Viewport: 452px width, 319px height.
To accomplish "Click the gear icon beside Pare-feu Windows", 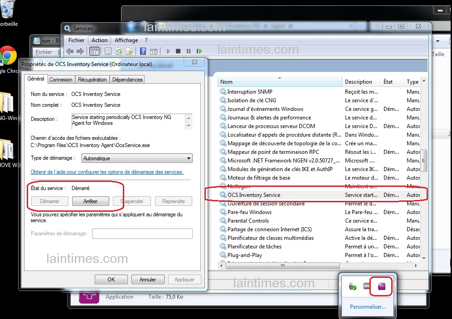I will [x=223, y=212].
